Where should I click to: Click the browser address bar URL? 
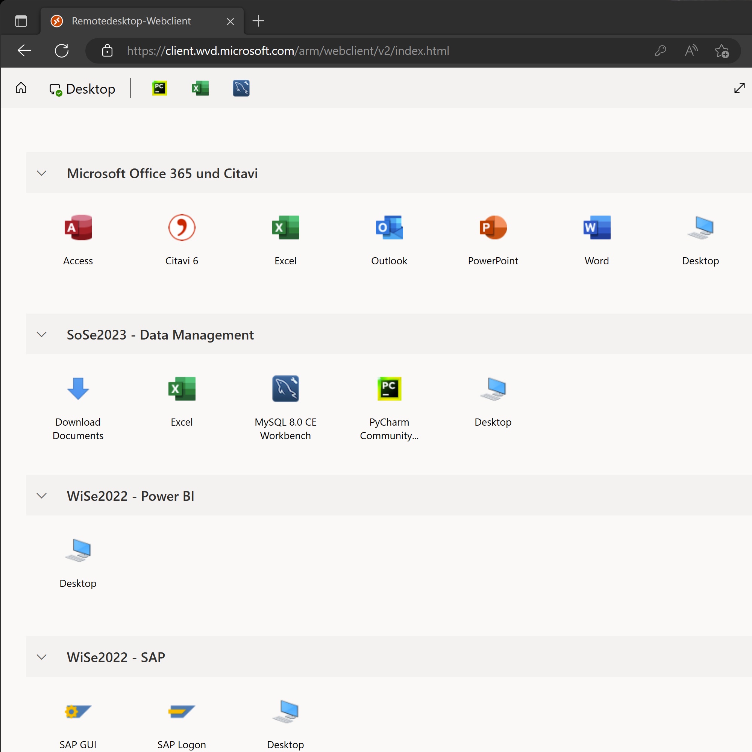tap(288, 51)
